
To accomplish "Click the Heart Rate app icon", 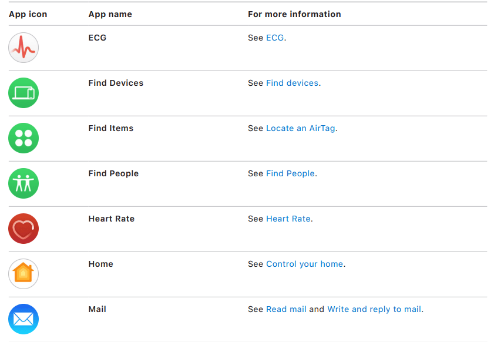I will coord(23,229).
